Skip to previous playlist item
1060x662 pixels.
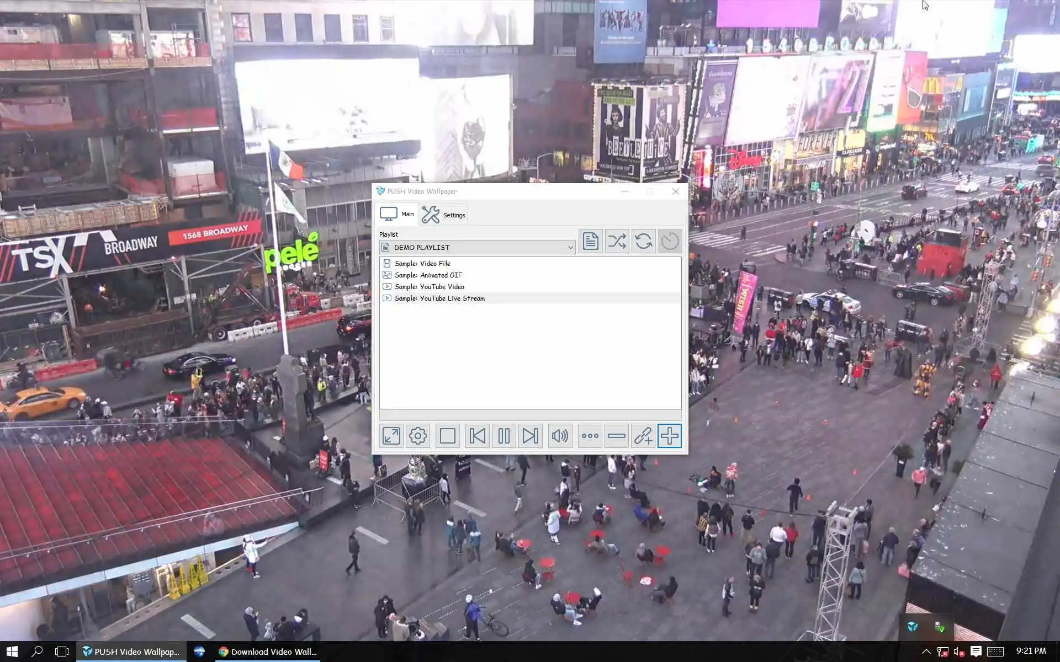click(x=477, y=436)
